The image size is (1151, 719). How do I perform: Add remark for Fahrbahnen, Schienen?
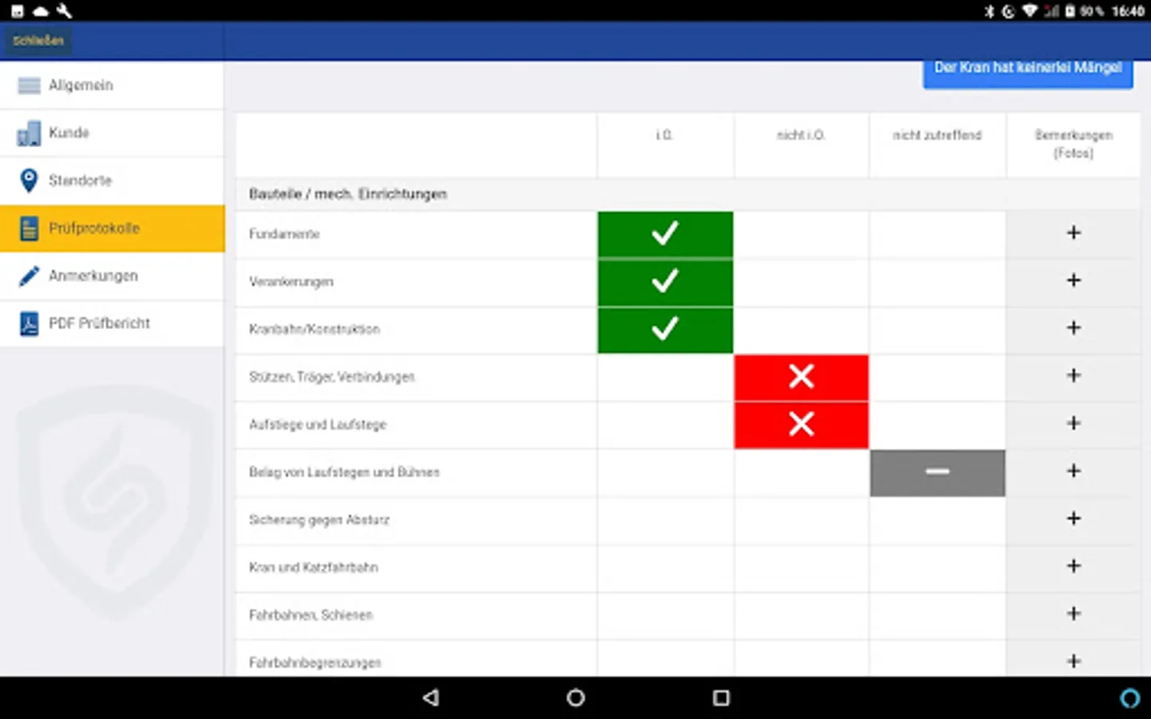pyautogui.click(x=1073, y=614)
